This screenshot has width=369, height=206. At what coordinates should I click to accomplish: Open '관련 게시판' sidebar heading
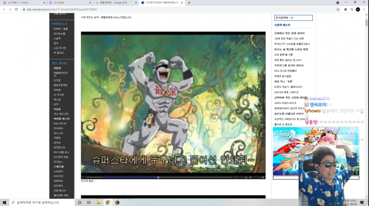pos(59,63)
